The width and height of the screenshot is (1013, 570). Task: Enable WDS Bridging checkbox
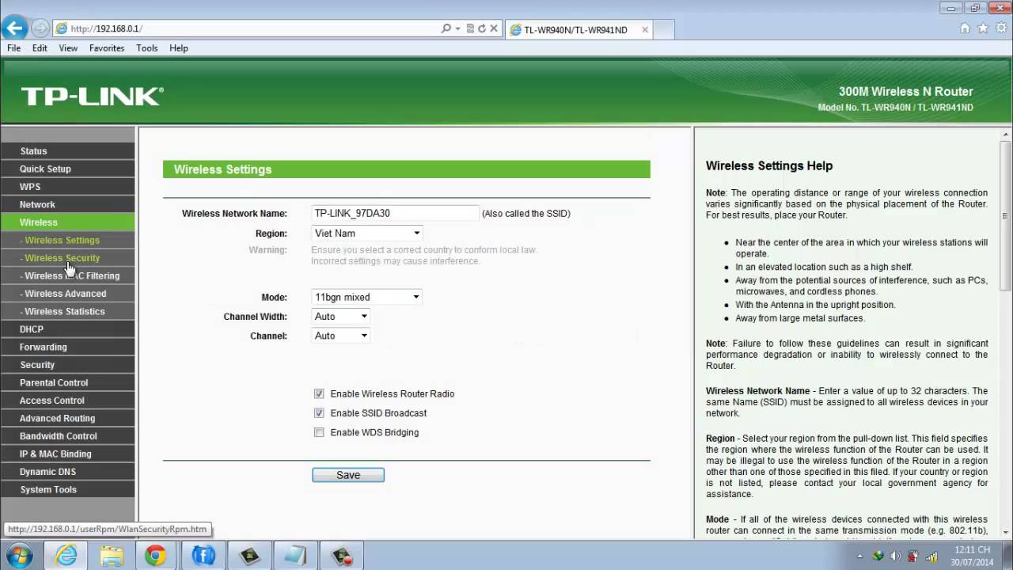(x=319, y=432)
